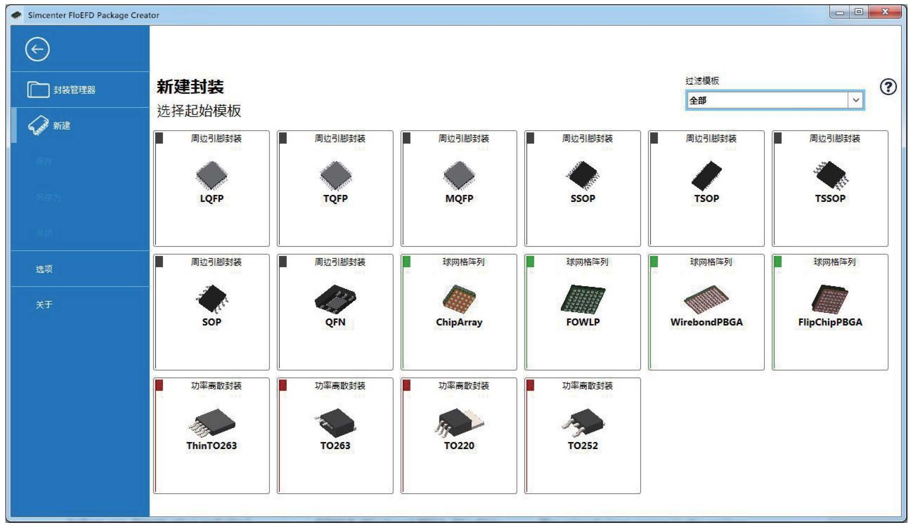Click the app icon in the title bar
This screenshot has width=913, height=526.
[x=17, y=15]
